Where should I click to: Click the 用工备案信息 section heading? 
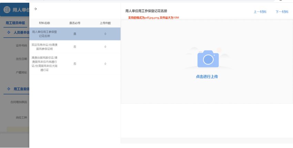point(21,89)
